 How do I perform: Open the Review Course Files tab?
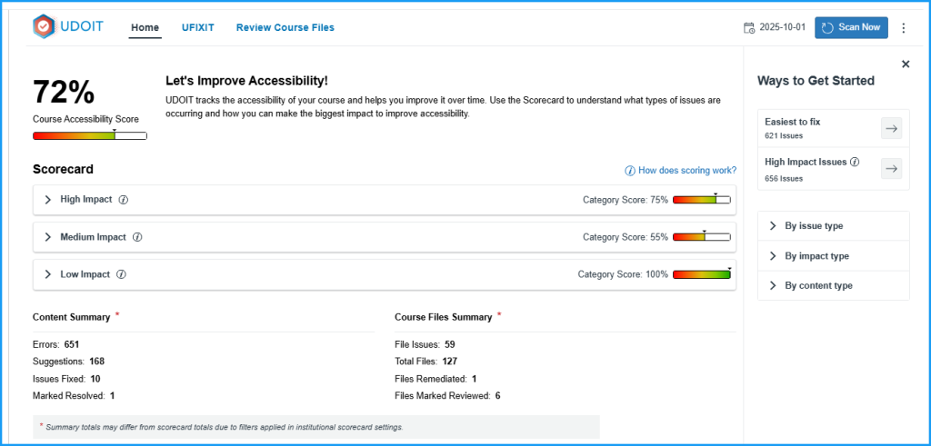pos(285,27)
